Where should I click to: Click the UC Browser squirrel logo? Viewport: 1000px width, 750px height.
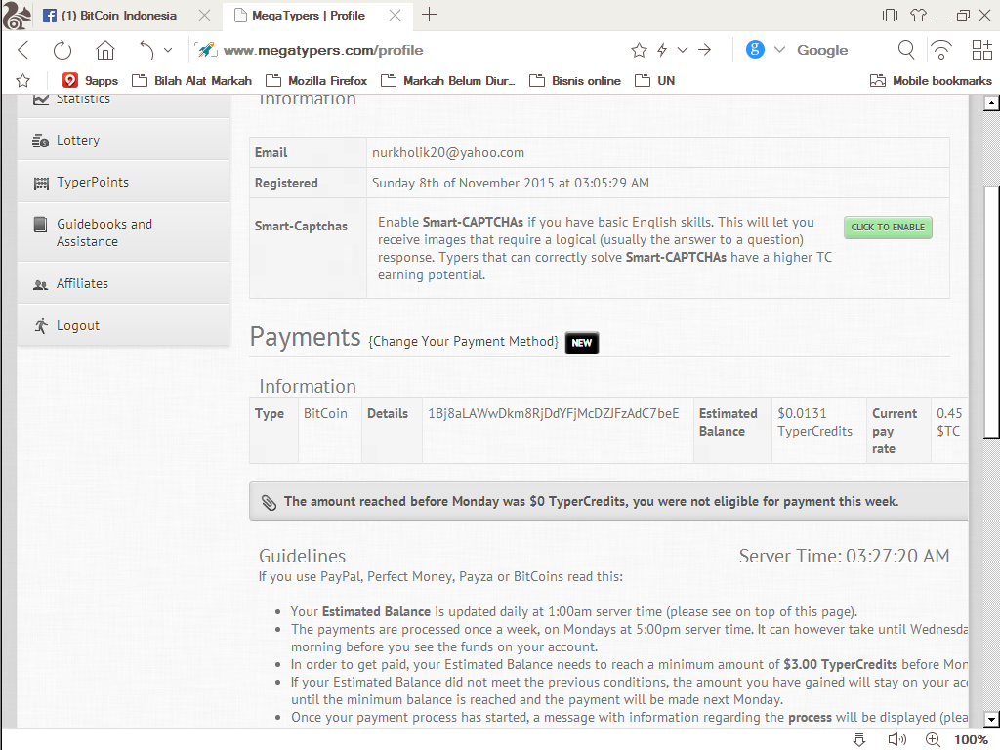tap(17, 16)
